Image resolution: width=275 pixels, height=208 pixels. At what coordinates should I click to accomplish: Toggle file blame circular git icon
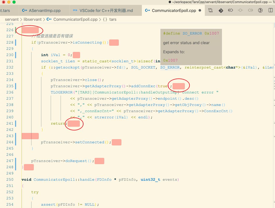coord(260,10)
